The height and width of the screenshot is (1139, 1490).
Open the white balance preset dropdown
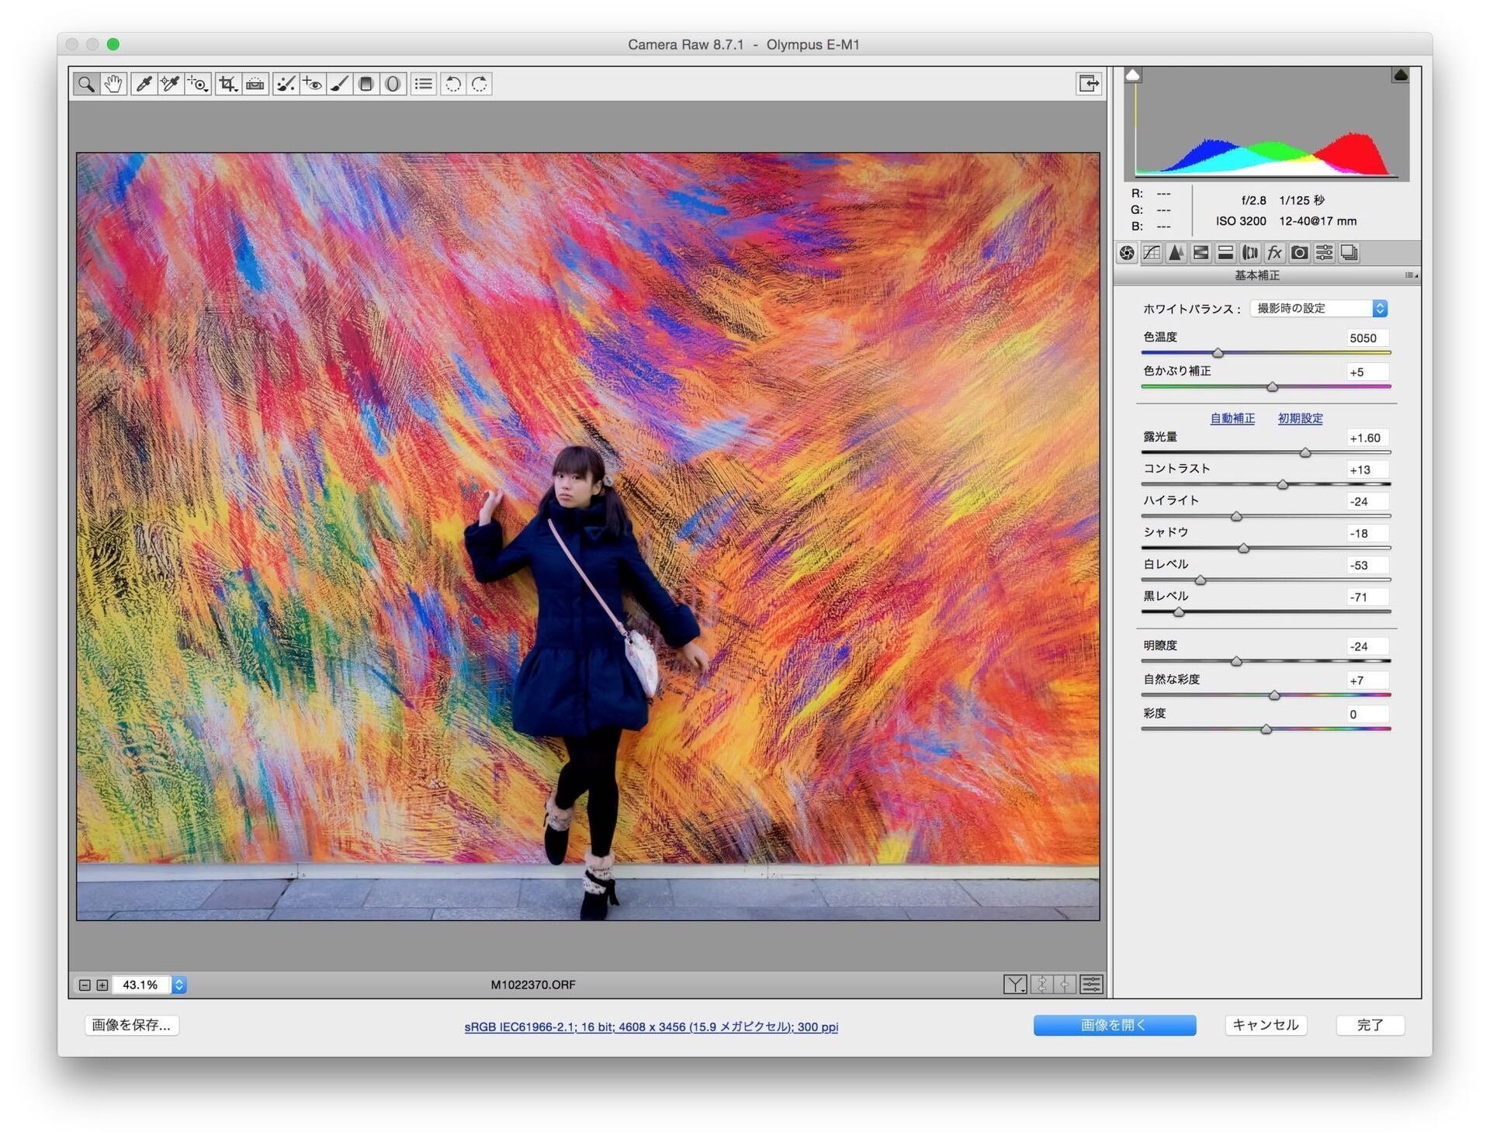pos(1318,308)
